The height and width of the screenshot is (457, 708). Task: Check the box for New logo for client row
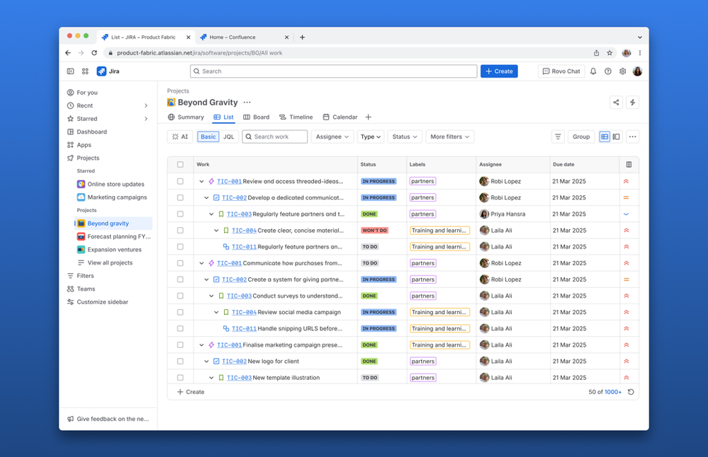coord(180,361)
